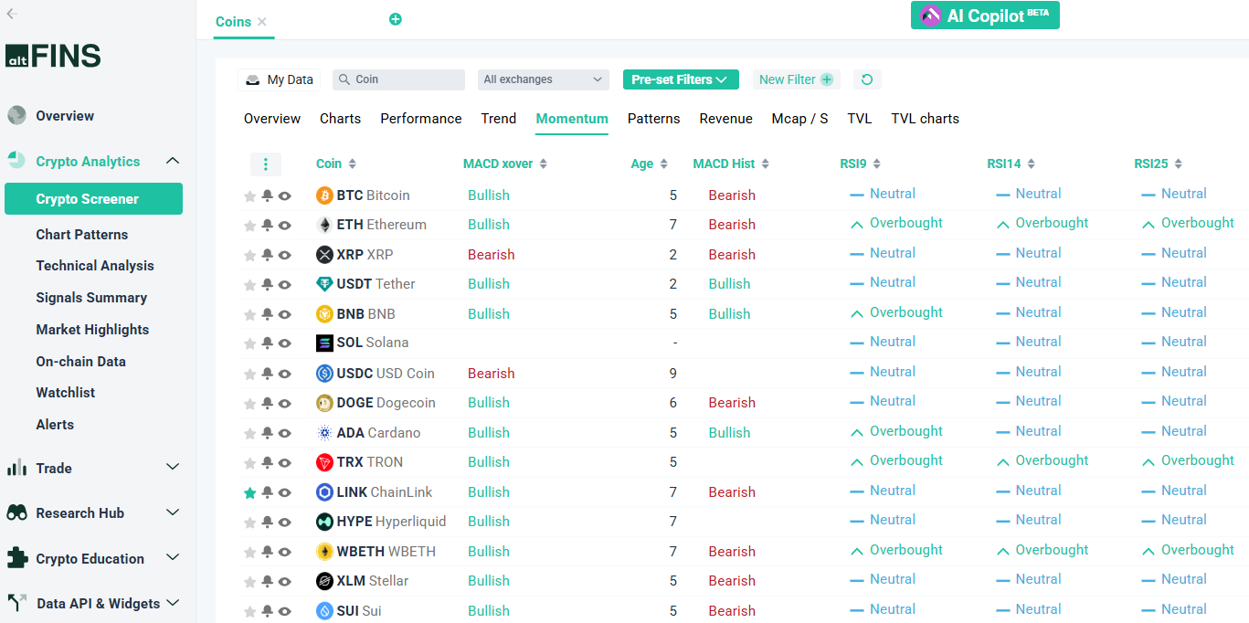
Task: Click the Tether coin logo
Action: [324, 284]
